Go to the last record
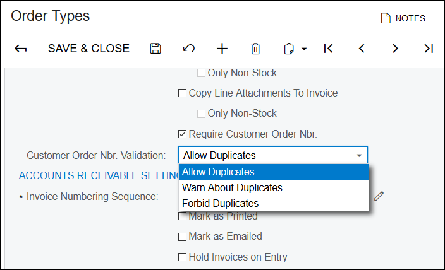Screen dimensions: 445x270 (429, 49)
